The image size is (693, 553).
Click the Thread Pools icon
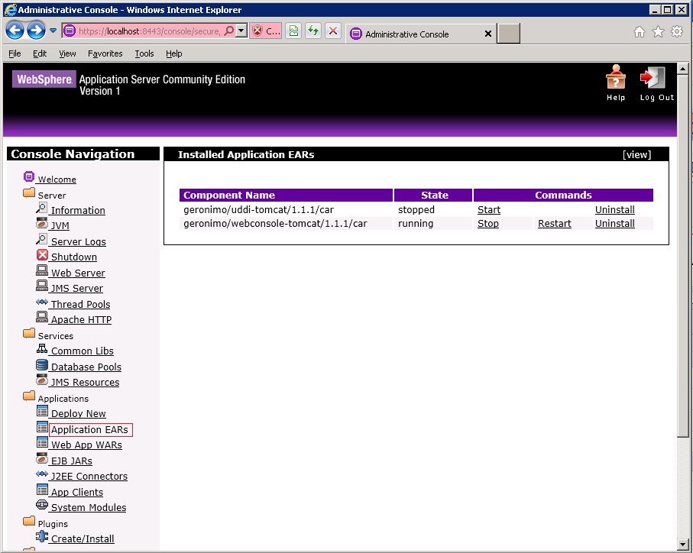[42, 302]
